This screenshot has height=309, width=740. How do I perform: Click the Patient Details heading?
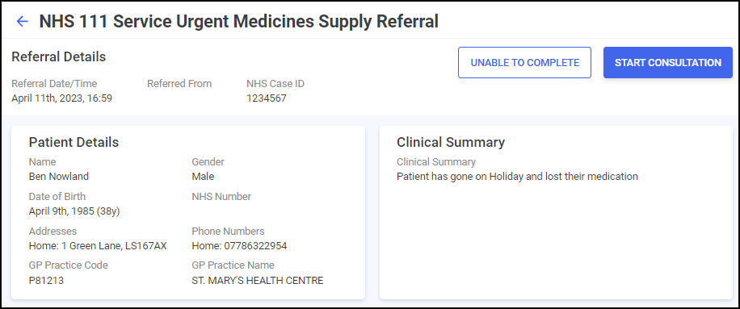(x=74, y=142)
